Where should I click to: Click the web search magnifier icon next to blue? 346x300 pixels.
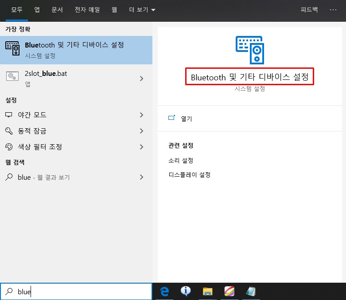click(x=9, y=177)
